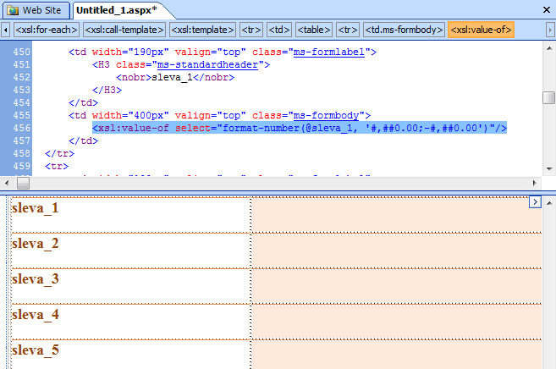Select the td tag breadcrumb
Viewport: 556px width, 369px height.
pos(279,30)
